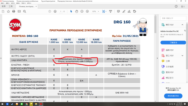Open the stamp or more tools icon

point(134,12)
